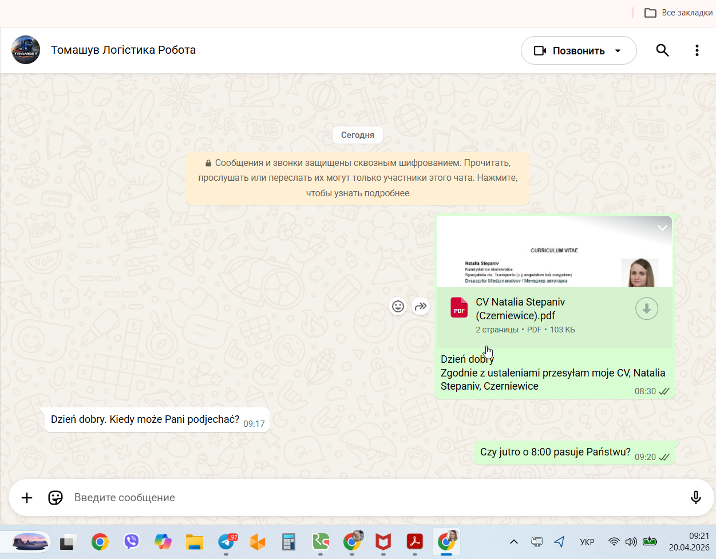Open the green phone app in the taskbar

point(321,542)
